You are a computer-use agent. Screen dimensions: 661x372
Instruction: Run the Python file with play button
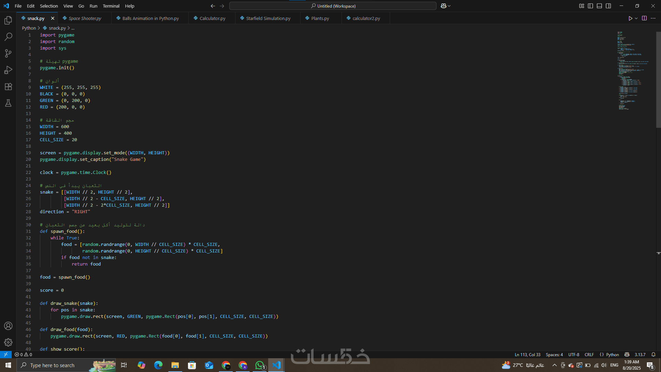[x=630, y=18]
